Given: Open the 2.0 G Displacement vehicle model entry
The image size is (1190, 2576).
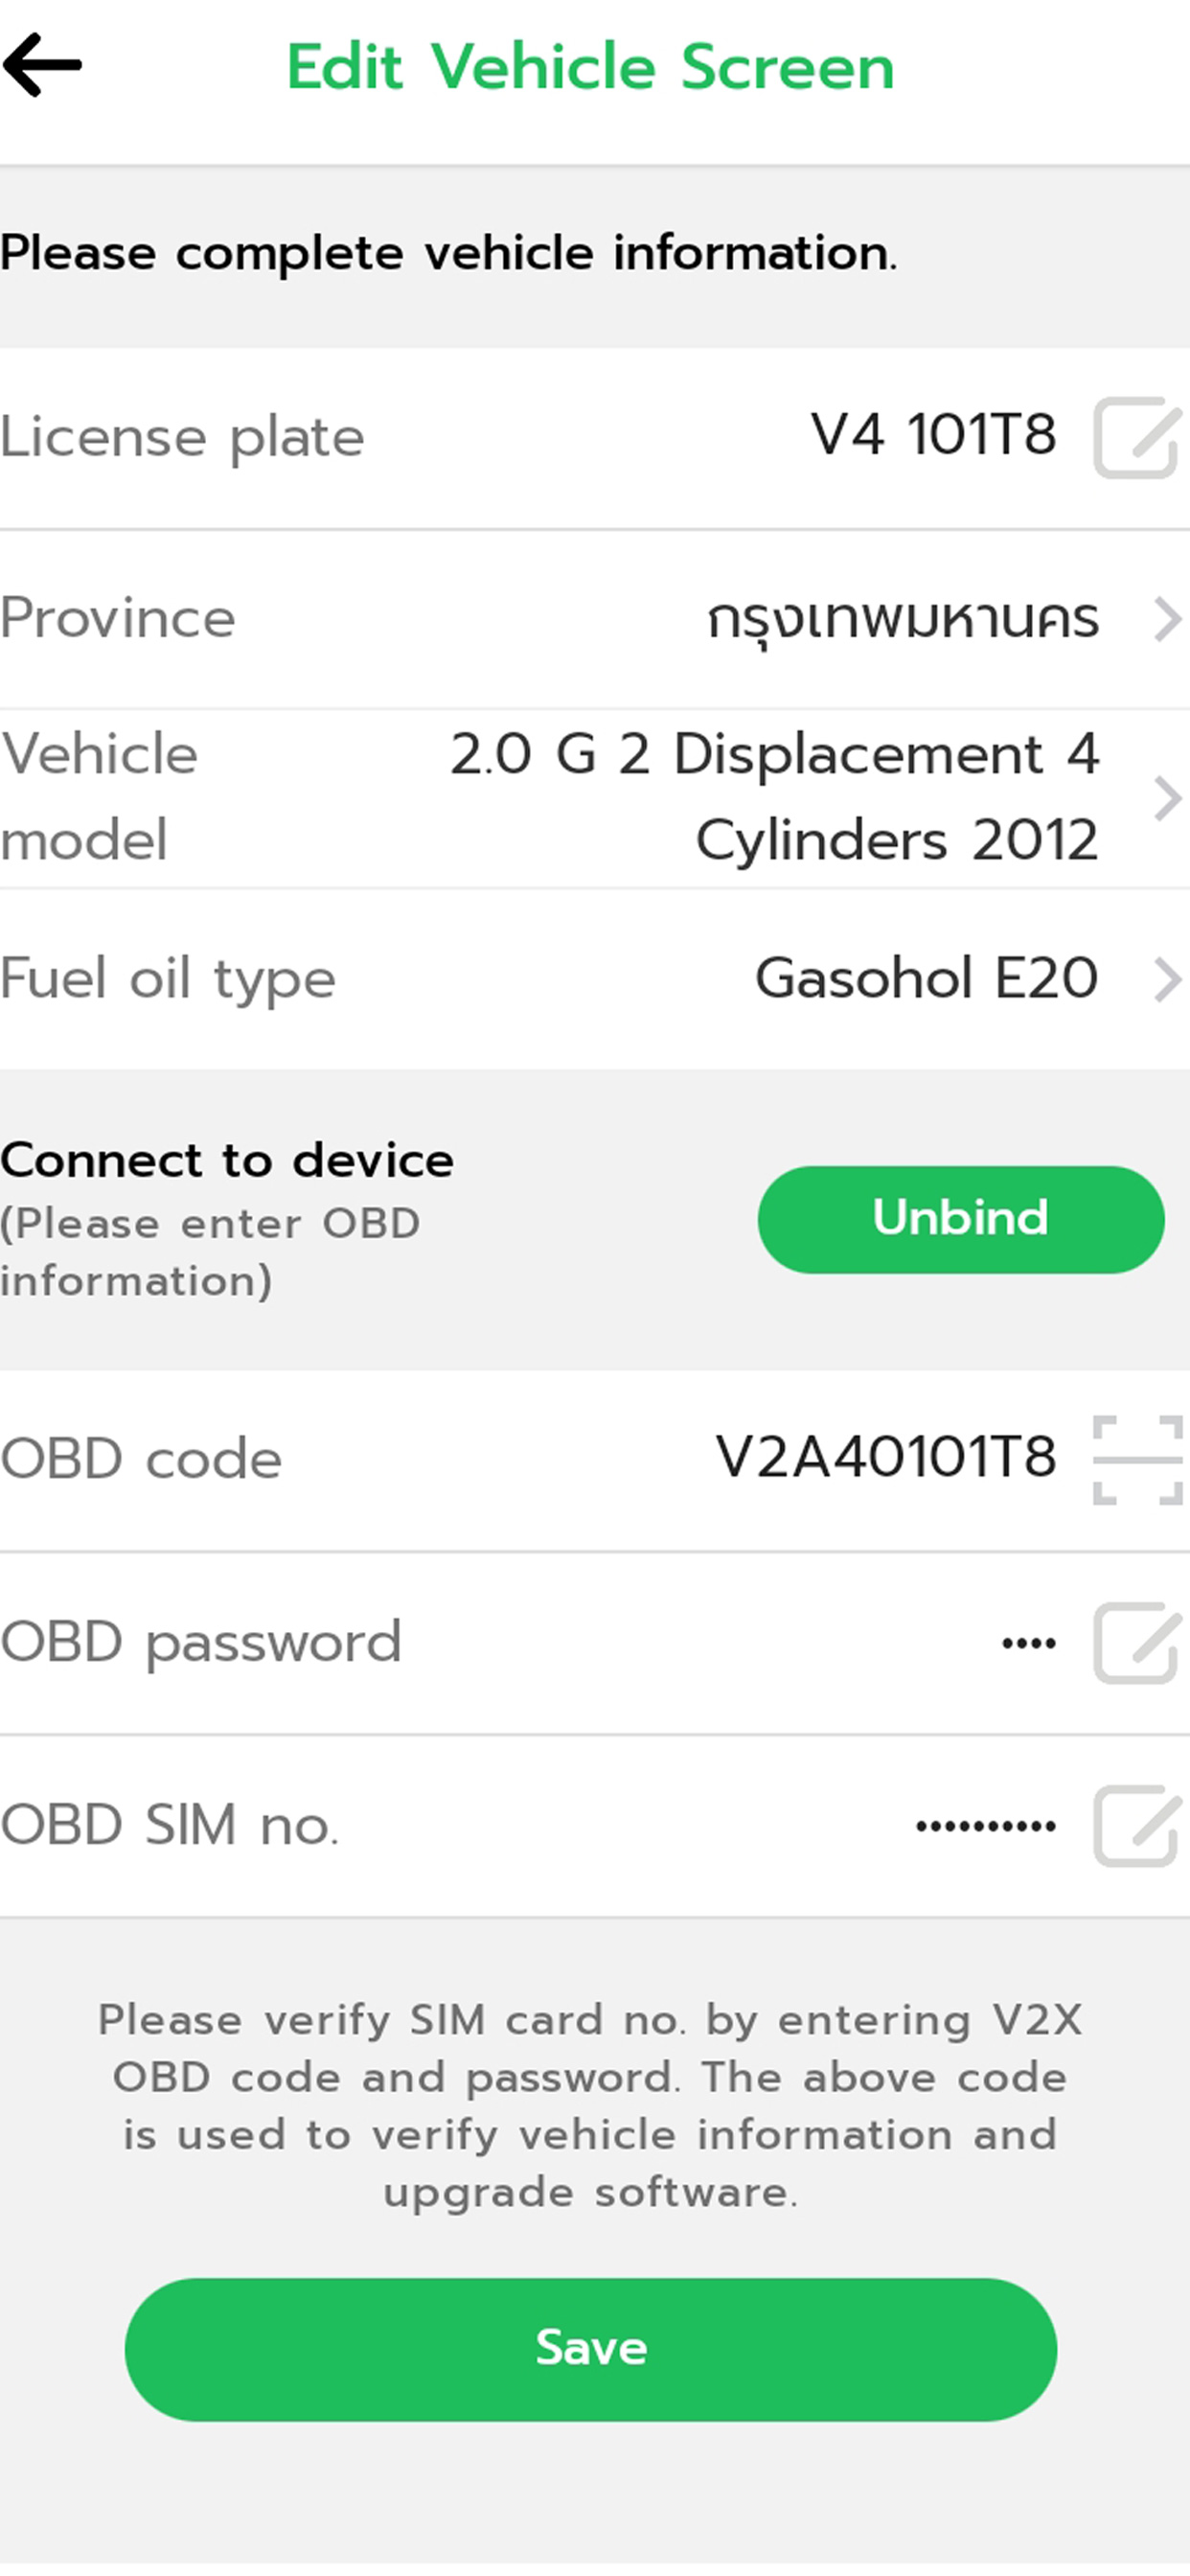Looking at the screenshot, I should click(x=774, y=797).
